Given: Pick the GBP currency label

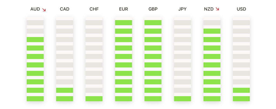Looking at the screenshot, I should 153,9.
